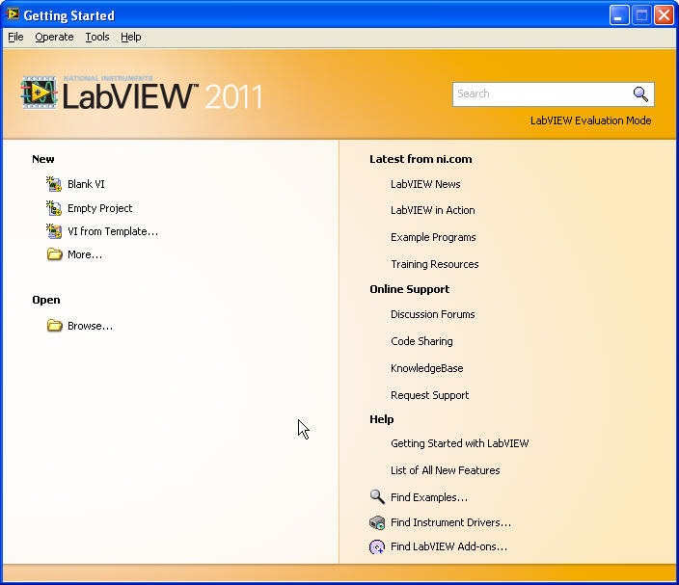Open Getting Started with LabVIEW help
This screenshot has height=585, width=679.
click(x=459, y=443)
